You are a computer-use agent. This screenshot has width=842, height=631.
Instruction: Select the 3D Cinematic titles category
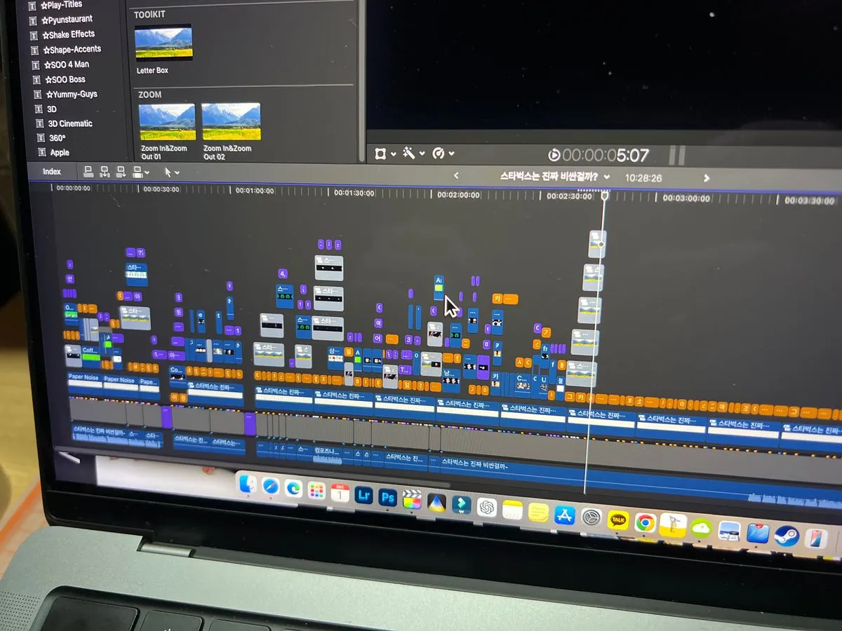pyautogui.click(x=69, y=123)
